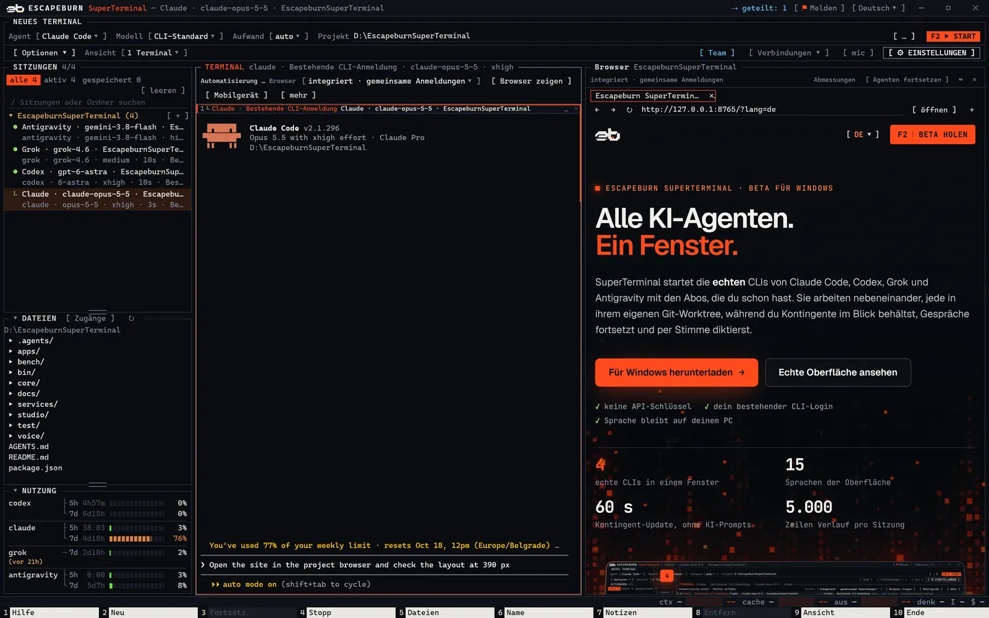Open the Deutsch language dropdown
This screenshot has height=618, width=989.
878,8
